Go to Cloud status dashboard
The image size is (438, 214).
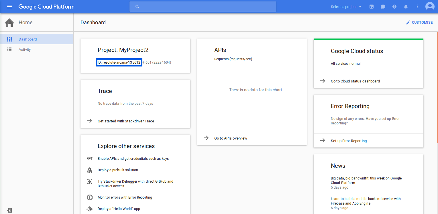pyautogui.click(x=355, y=81)
